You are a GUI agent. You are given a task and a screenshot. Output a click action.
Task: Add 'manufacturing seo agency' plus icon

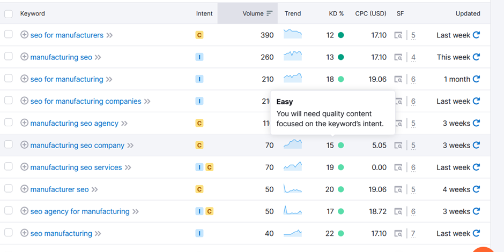[25, 123]
